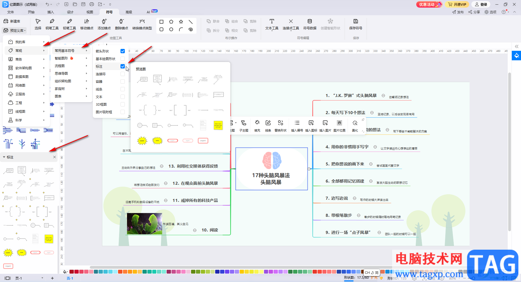
Task: Expand the 流程图 submenu
Action: (71, 66)
